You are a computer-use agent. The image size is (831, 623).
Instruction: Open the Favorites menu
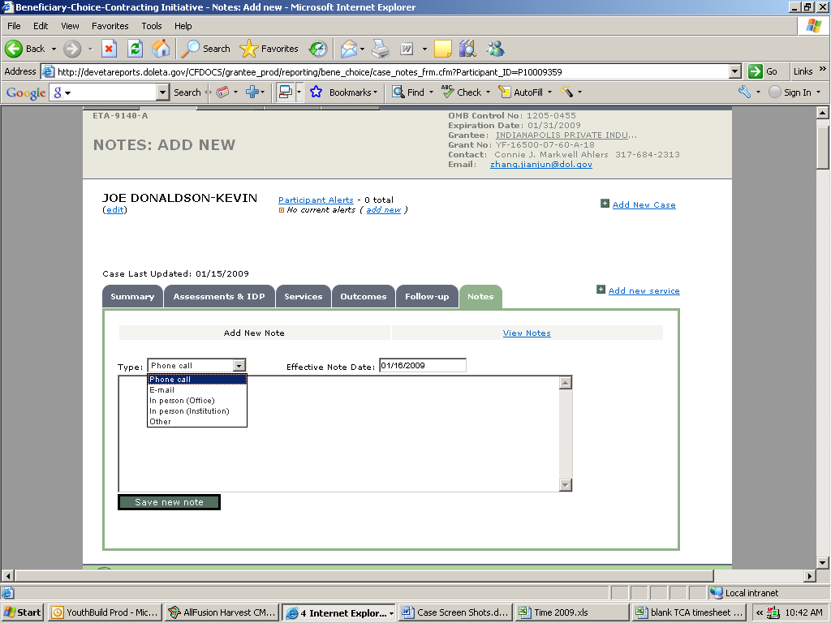point(110,26)
